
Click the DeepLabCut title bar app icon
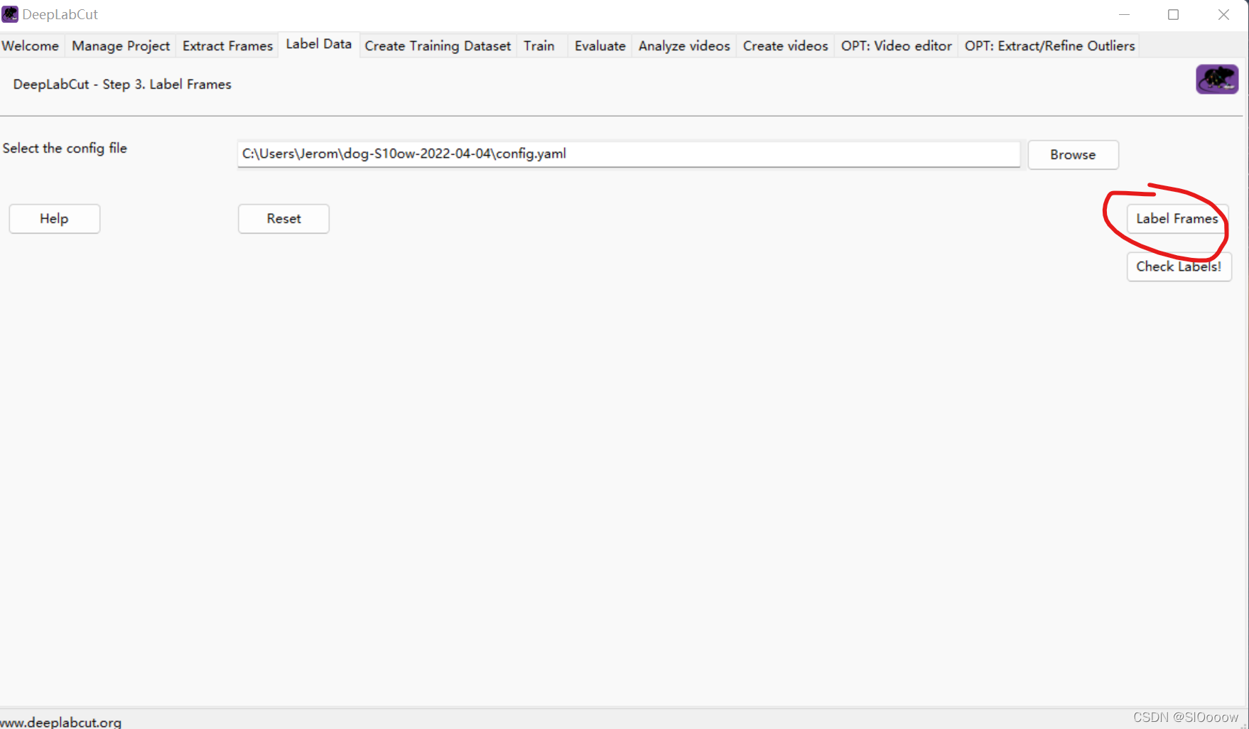pyautogui.click(x=10, y=14)
